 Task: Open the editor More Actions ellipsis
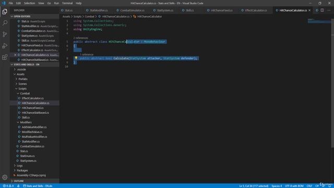[329, 10]
